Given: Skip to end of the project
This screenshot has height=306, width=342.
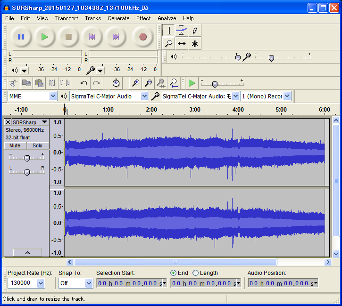Looking at the screenshot, I should (116, 37).
